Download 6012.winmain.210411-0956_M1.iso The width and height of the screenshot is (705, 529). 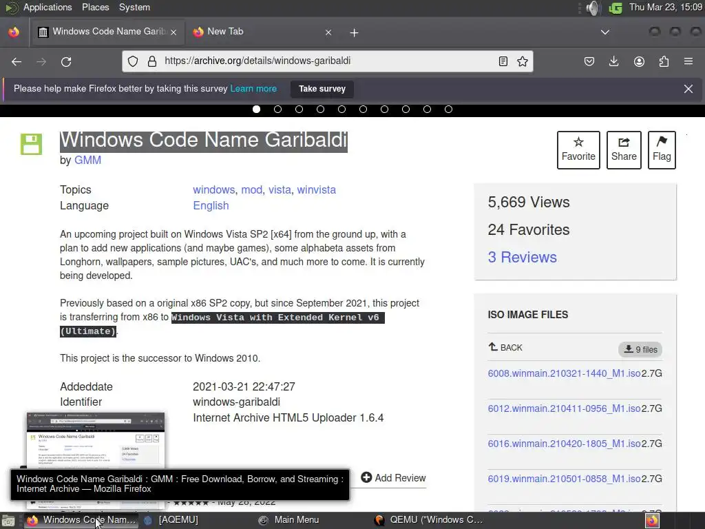[564, 408]
